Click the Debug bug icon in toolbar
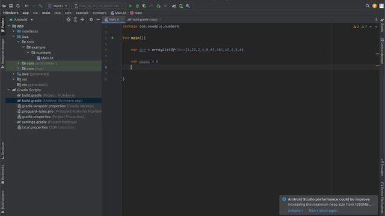385x216 pixels. 138,6
